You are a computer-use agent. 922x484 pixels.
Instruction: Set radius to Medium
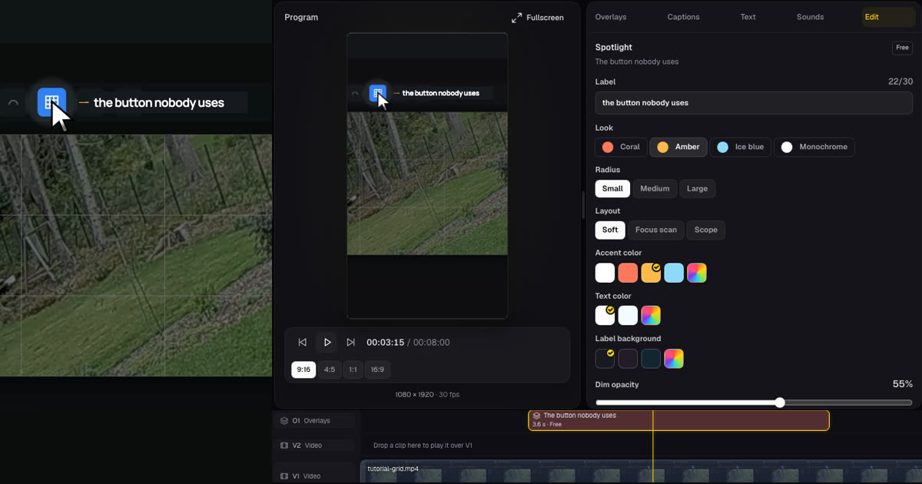coord(655,188)
